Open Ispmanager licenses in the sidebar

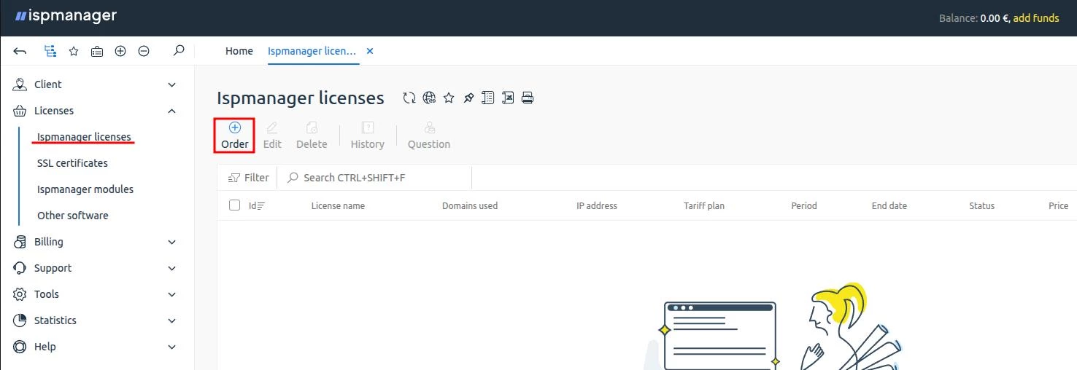pos(84,137)
